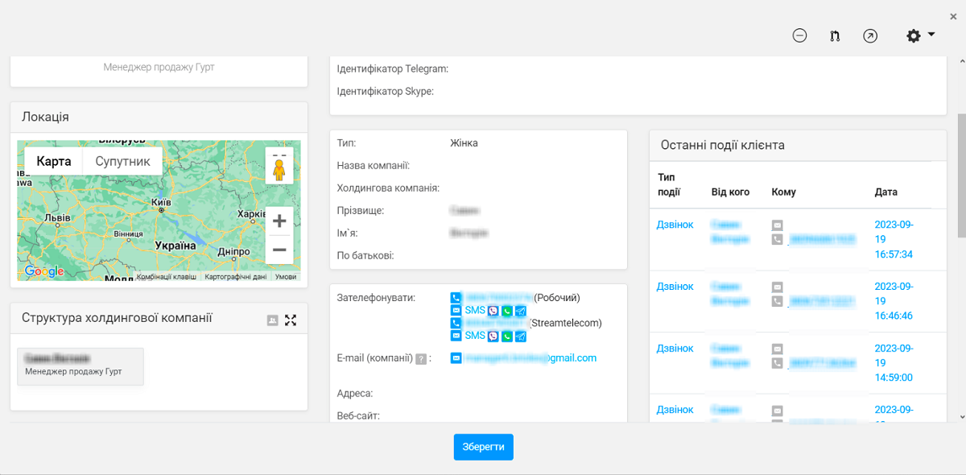This screenshot has height=475, width=966.
Task: Click gray envelope icon in 16:57:34 event row
Action: coord(777,225)
